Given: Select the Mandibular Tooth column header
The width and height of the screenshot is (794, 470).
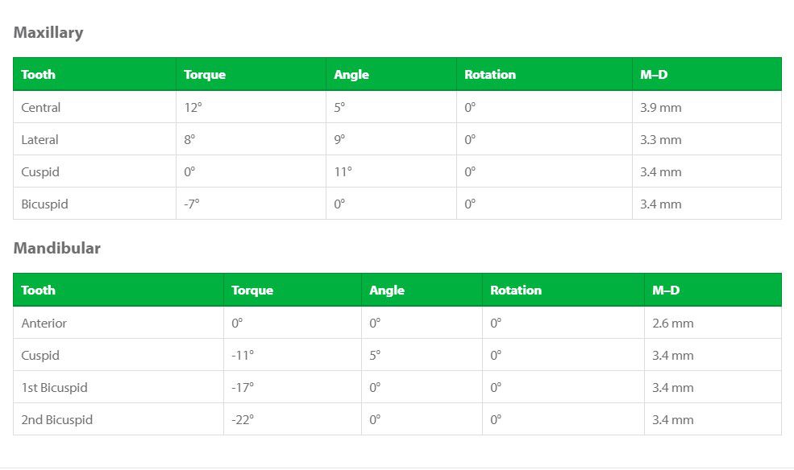Looking at the screenshot, I should [38, 290].
